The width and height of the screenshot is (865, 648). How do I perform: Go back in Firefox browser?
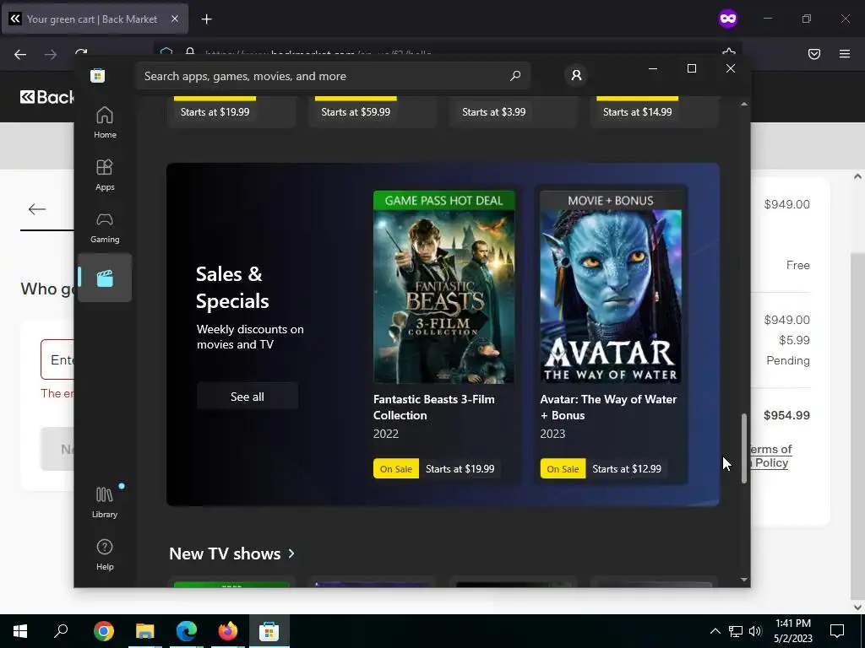pyautogui.click(x=20, y=54)
